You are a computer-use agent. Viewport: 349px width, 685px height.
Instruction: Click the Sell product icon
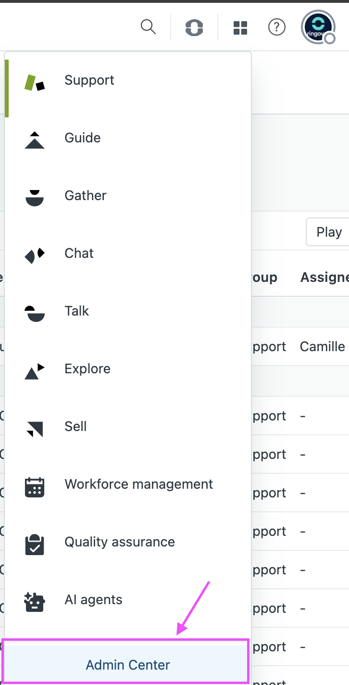point(35,429)
